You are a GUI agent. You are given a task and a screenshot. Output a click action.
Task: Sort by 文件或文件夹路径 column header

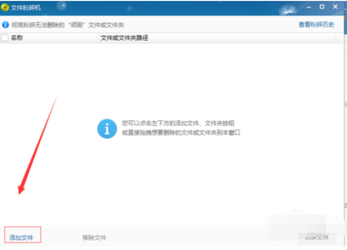[x=124, y=38]
